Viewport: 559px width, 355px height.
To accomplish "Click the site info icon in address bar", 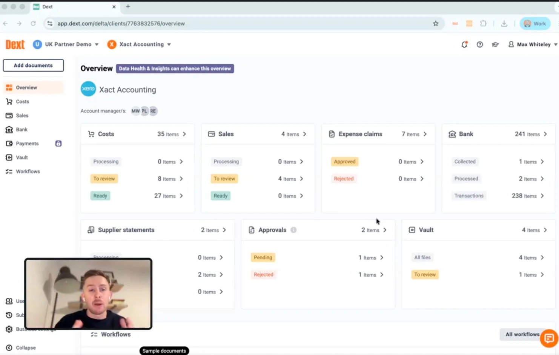I will 50,23.
